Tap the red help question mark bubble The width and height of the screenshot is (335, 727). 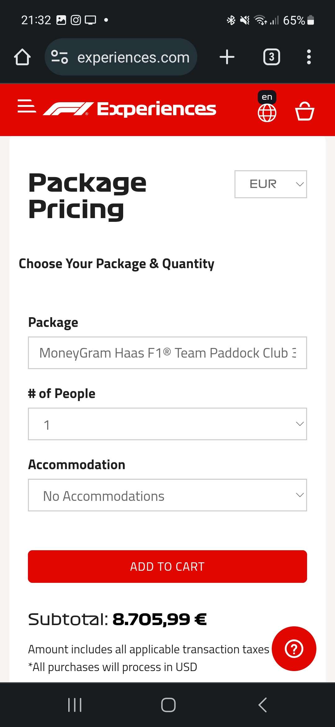(294, 648)
